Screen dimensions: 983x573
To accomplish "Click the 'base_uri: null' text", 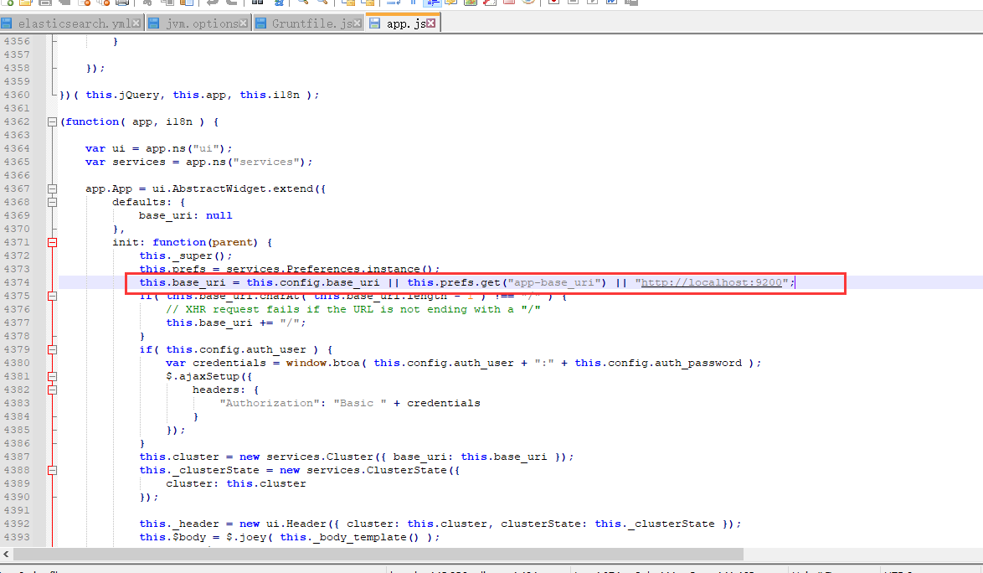I will [186, 215].
